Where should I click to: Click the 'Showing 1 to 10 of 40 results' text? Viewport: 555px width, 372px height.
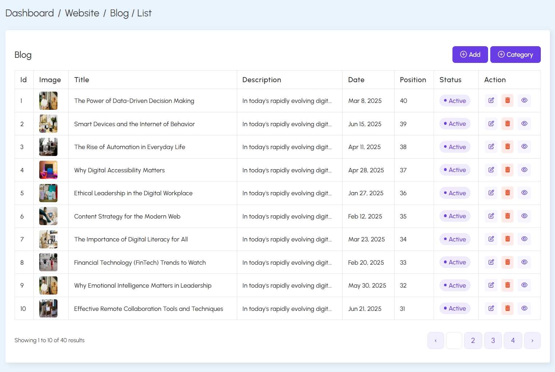pos(49,340)
